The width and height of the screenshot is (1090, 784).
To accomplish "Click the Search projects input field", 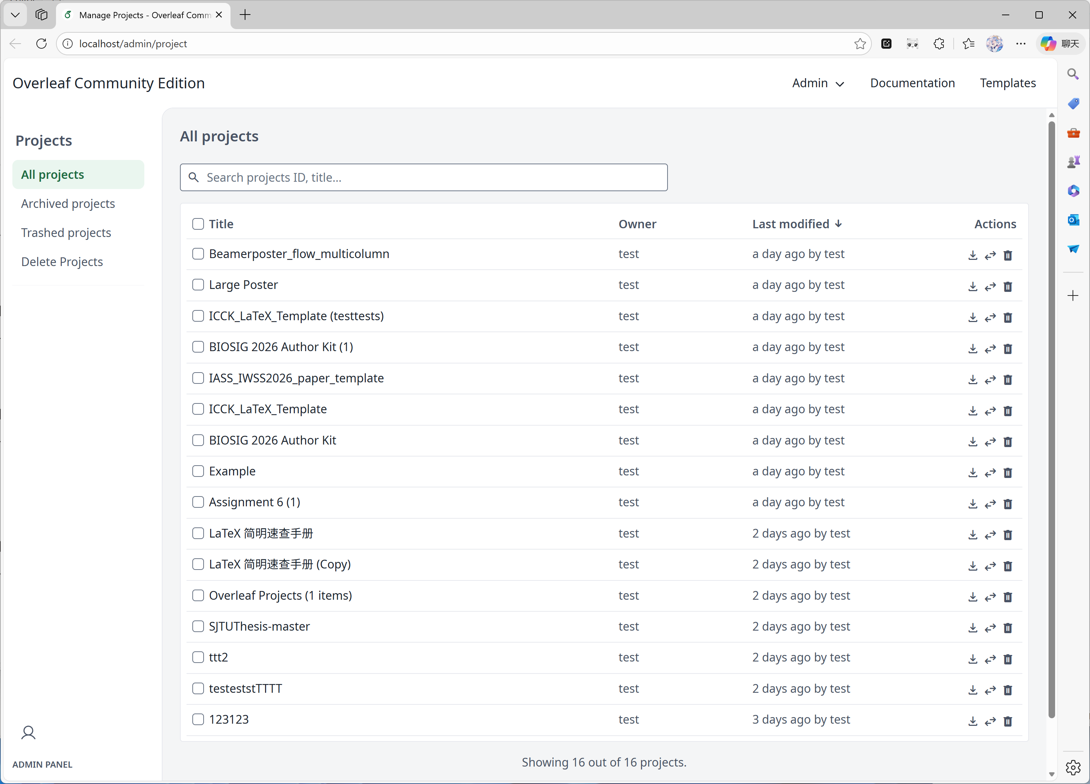I will point(424,177).
